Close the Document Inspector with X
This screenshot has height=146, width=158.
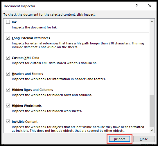(150, 6)
